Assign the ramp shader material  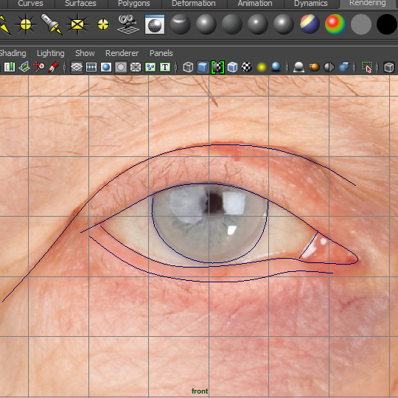point(335,24)
